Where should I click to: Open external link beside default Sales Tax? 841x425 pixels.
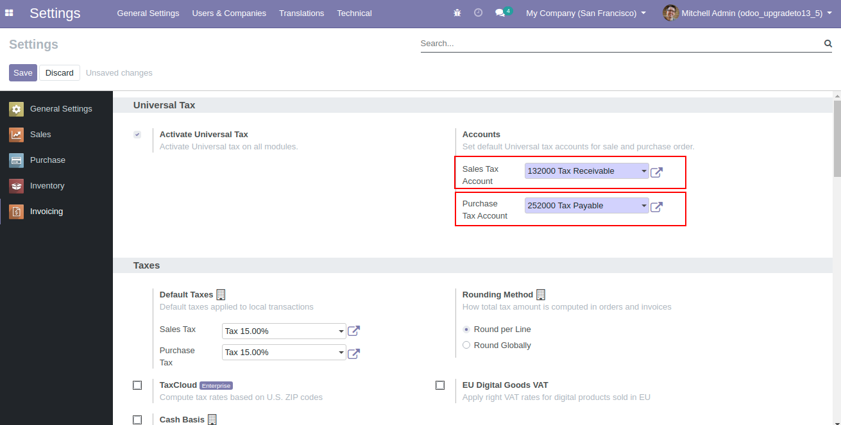pyautogui.click(x=353, y=331)
